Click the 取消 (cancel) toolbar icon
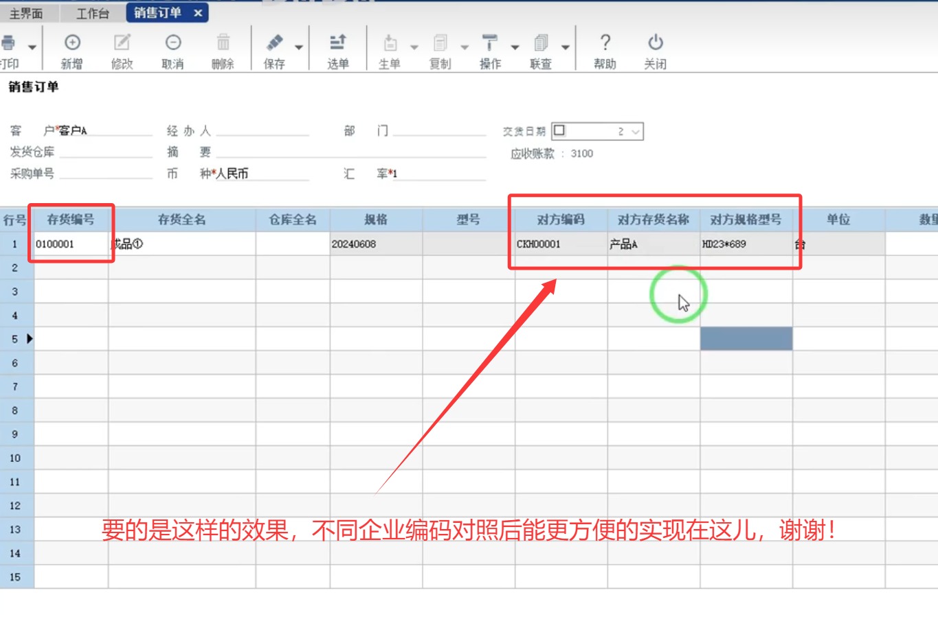This screenshot has height=621, width=938. click(x=173, y=43)
